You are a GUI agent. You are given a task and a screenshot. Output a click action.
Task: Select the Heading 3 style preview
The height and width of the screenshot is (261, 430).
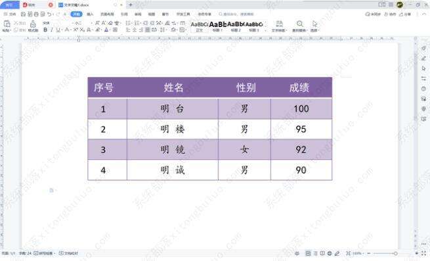(254, 26)
